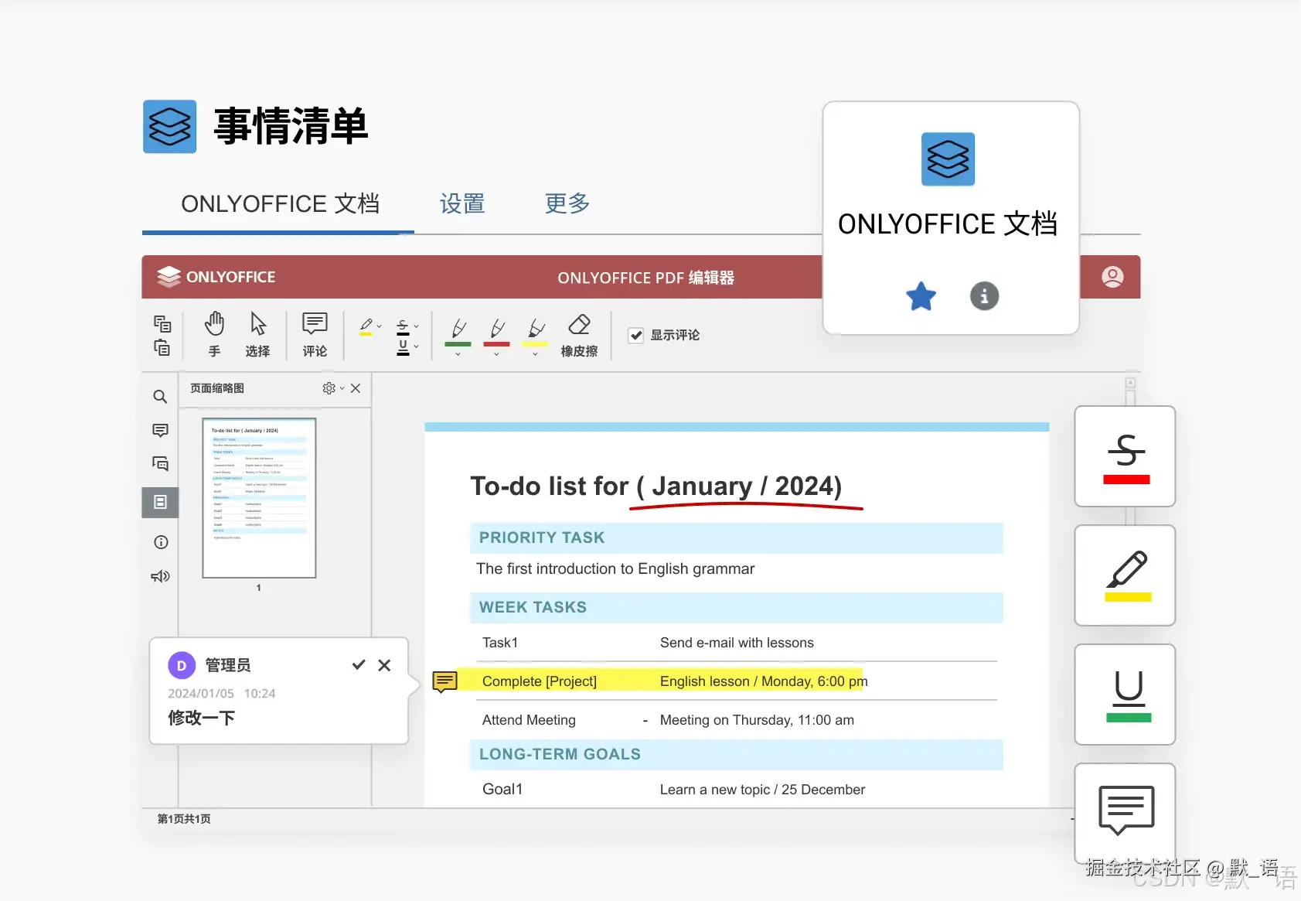The width and height of the screenshot is (1301, 901).
Task: Click the yellow highlight pen tool icon
Action: [366, 326]
